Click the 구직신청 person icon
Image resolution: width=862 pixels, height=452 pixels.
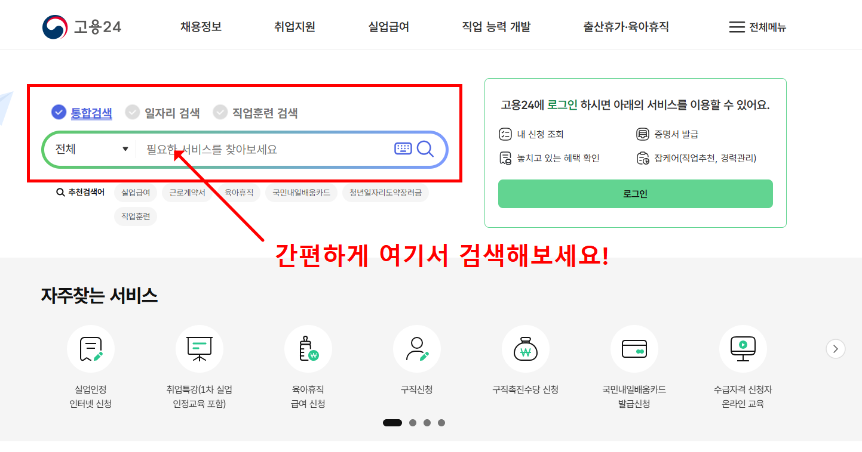pyautogui.click(x=416, y=349)
